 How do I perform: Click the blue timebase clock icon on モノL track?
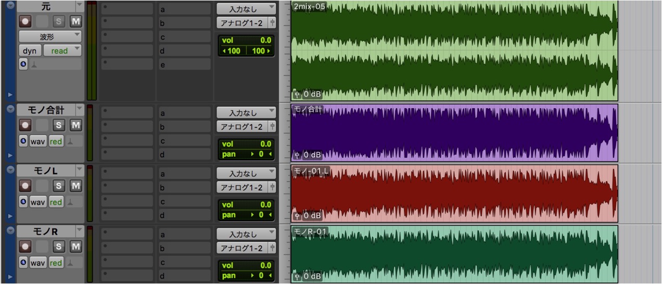click(23, 202)
